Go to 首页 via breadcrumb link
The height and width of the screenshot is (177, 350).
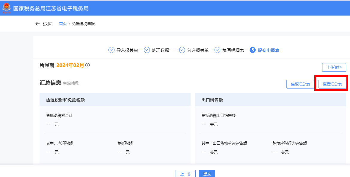[x=63, y=24]
